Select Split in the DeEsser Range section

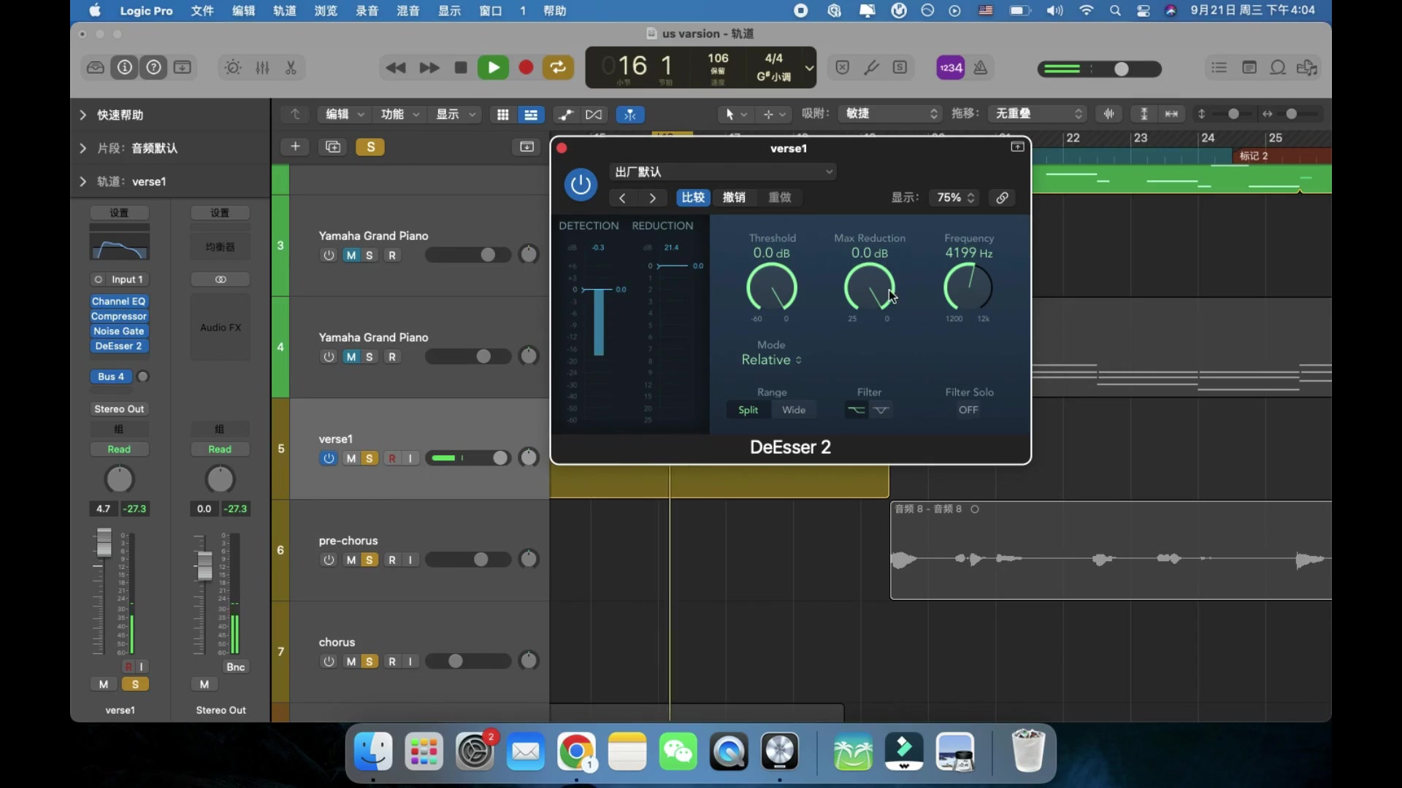[748, 410]
